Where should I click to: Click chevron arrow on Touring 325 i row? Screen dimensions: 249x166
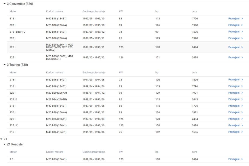tap(242, 119)
